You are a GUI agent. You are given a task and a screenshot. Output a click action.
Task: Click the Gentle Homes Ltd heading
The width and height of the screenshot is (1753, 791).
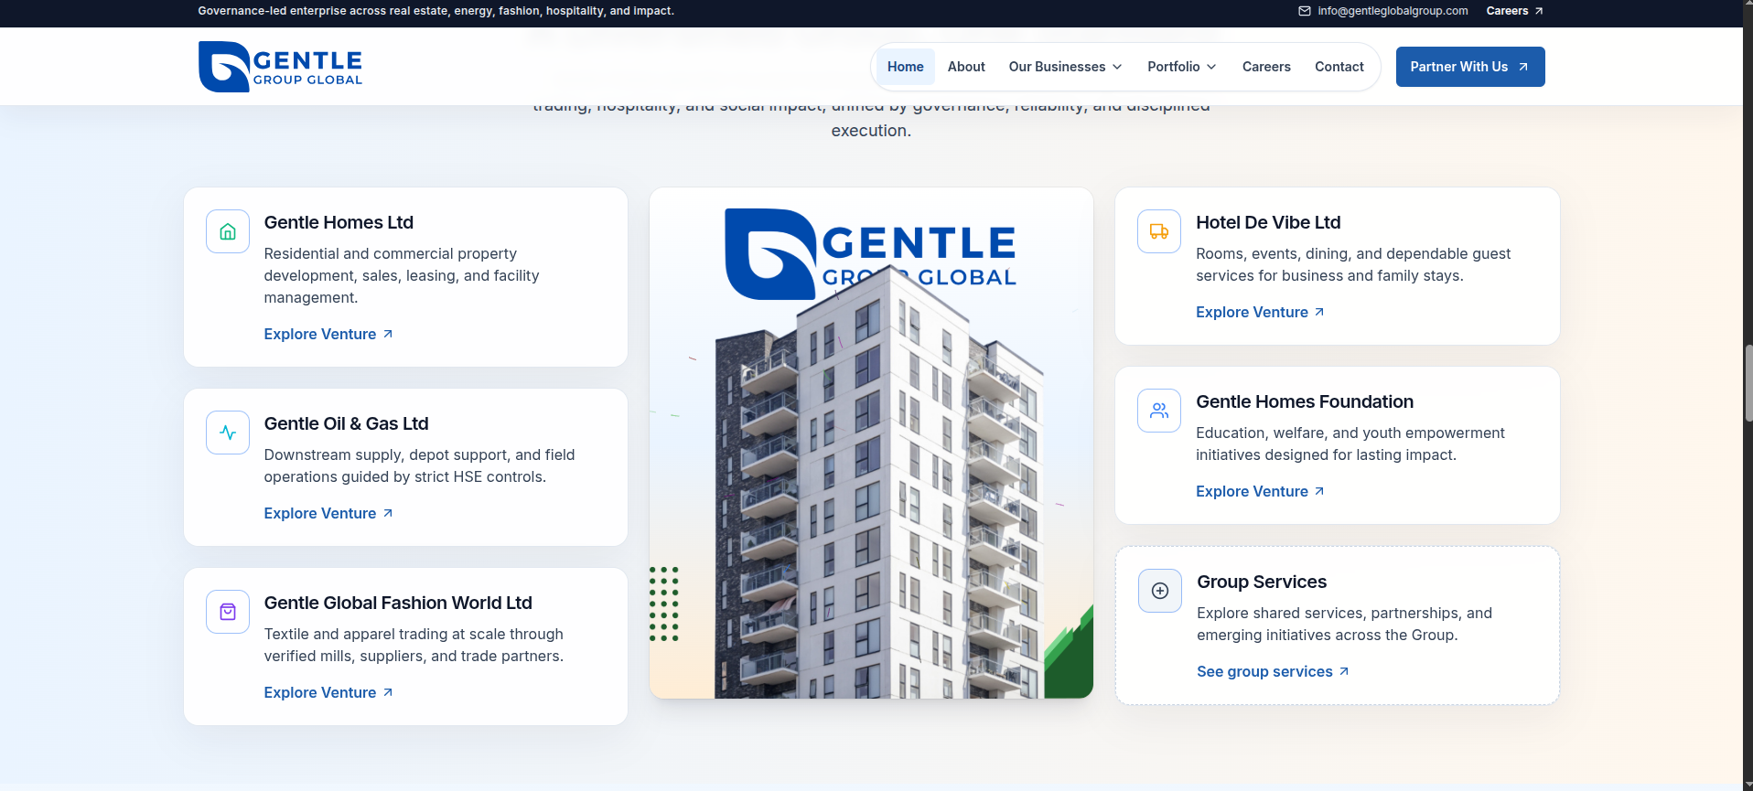[x=339, y=222]
